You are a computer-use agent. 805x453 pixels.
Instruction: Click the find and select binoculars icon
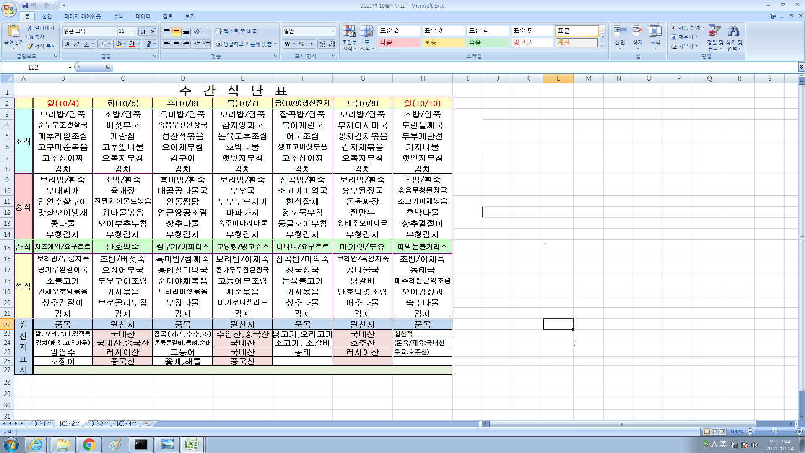[733, 31]
